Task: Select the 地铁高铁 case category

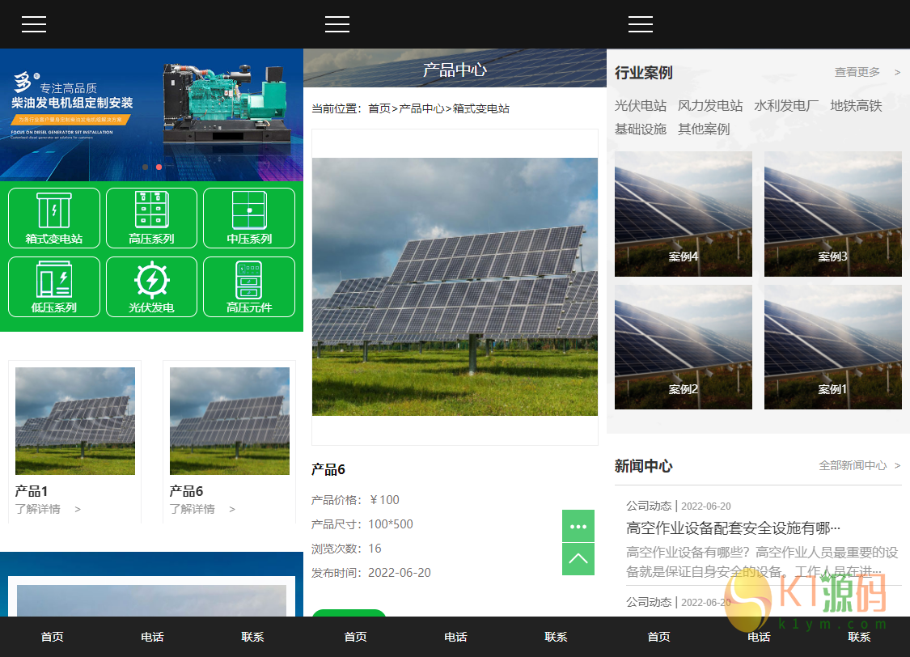Action: tap(856, 106)
